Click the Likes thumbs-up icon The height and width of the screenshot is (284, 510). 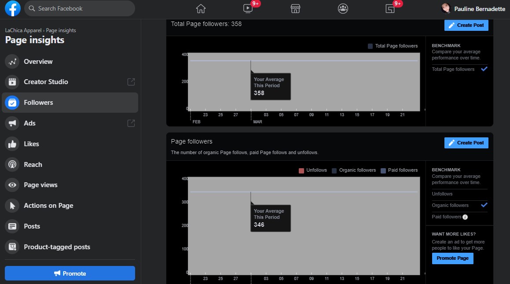point(12,144)
